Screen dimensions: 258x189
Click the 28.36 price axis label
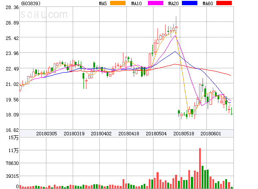[12, 7]
